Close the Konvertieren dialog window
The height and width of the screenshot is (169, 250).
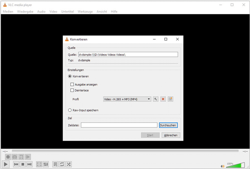click(177, 39)
